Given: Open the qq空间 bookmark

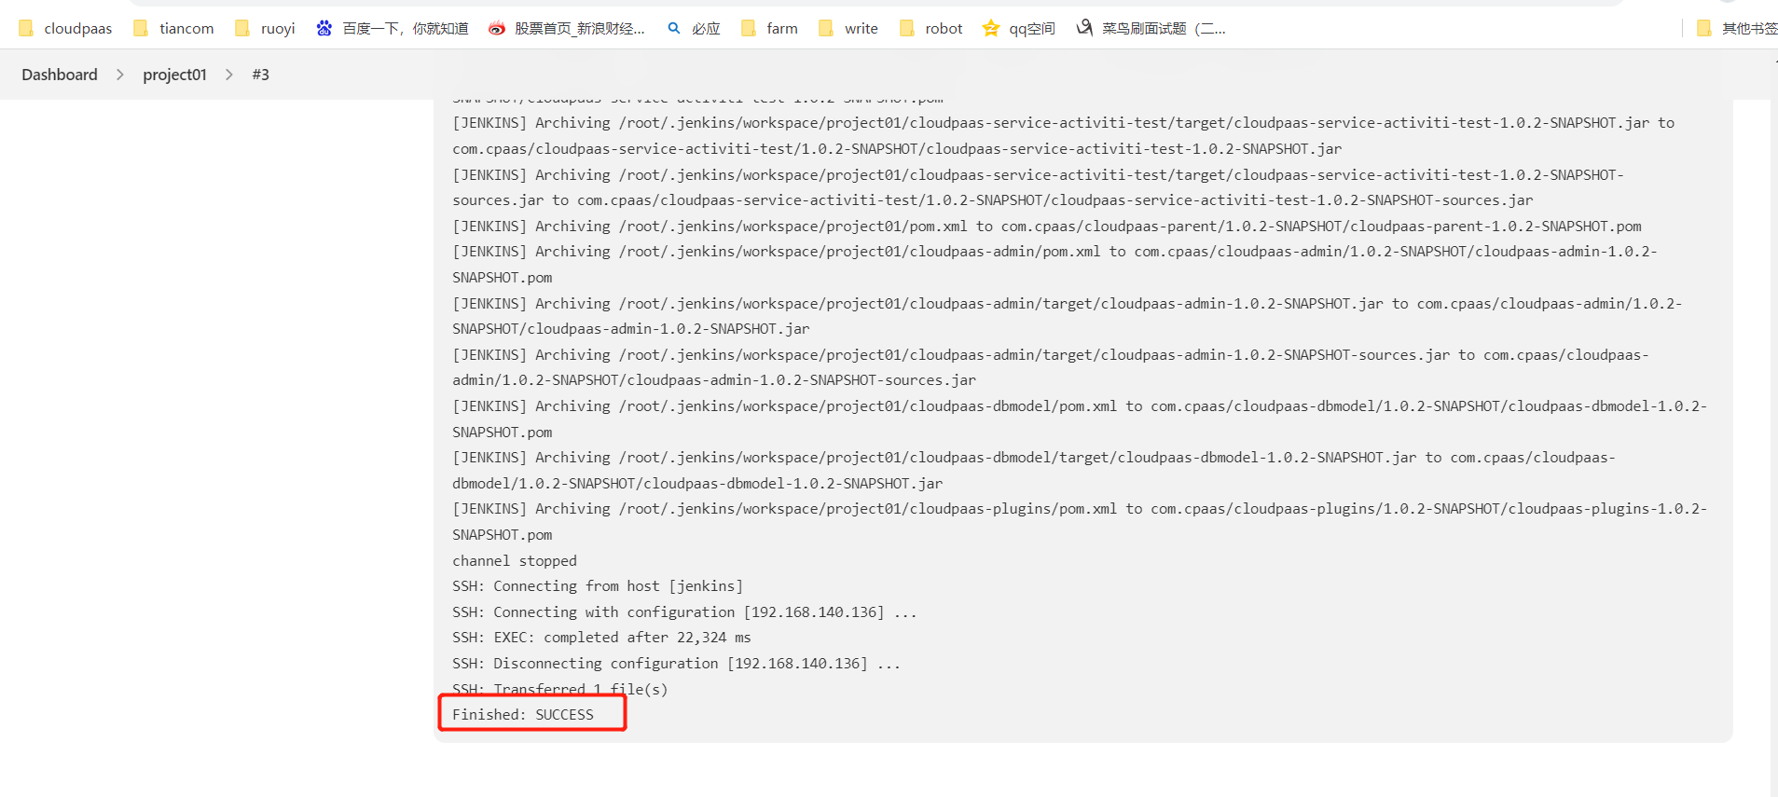Looking at the screenshot, I should tap(1019, 29).
